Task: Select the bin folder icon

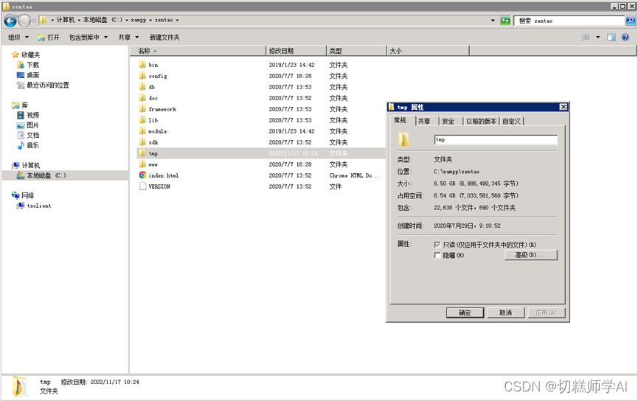Action: 142,65
